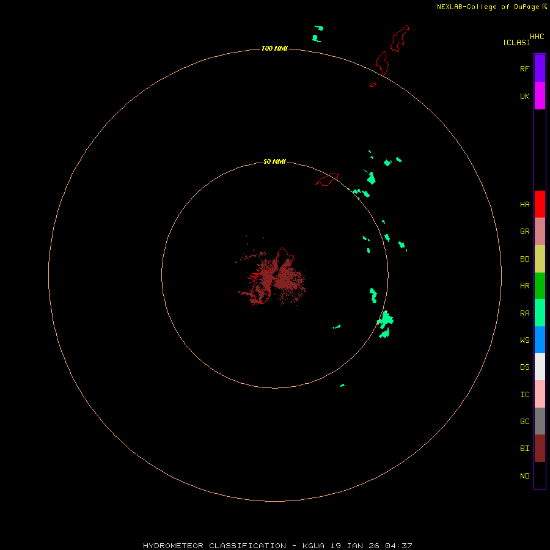The height and width of the screenshot is (550, 550).
Task: Click the 'UK' legend label
Action: 524,96
